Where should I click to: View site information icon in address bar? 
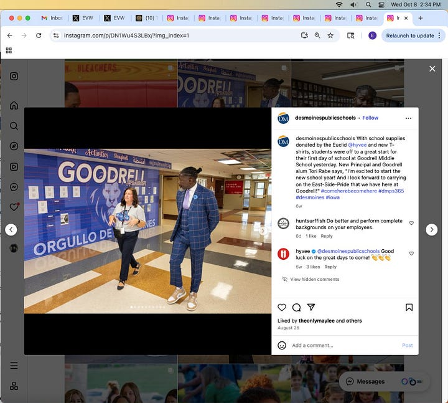click(x=56, y=36)
